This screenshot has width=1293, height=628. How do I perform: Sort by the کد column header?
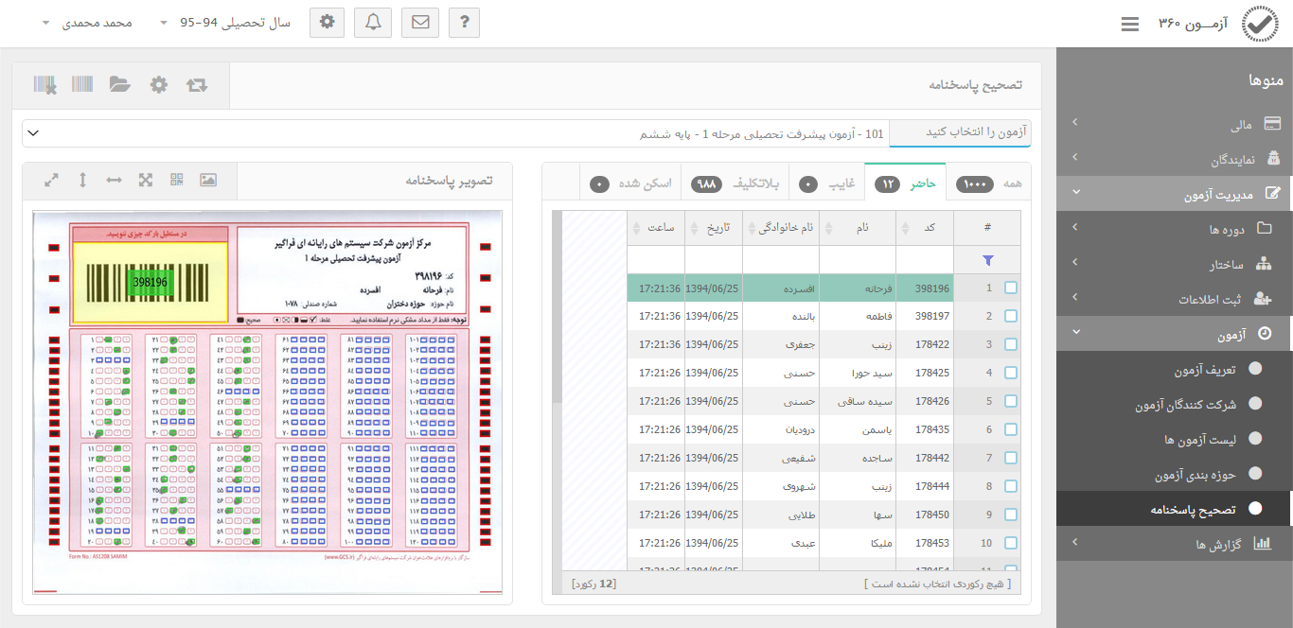click(925, 228)
